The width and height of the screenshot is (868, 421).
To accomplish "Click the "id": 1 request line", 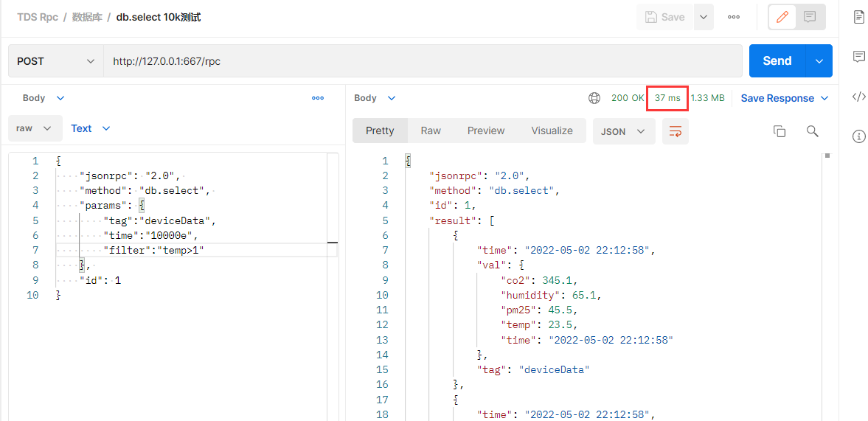I will (x=100, y=280).
